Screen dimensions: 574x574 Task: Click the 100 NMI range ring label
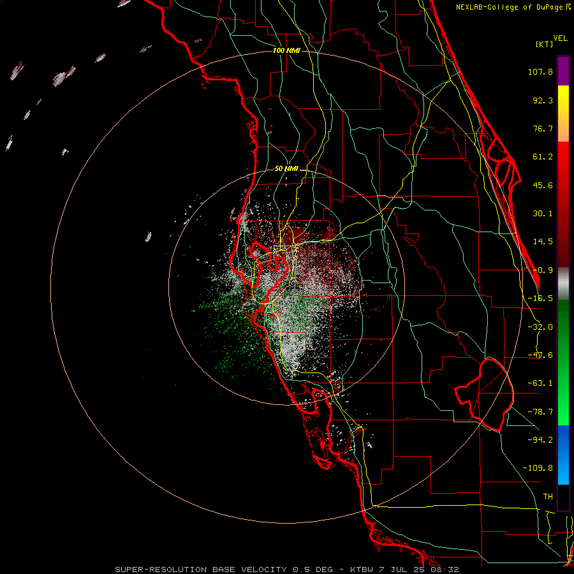pyautogui.click(x=286, y=50)
